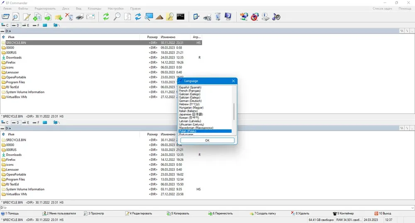
Task: Switch top panel to drive E
Action: [x=26, y=25]
